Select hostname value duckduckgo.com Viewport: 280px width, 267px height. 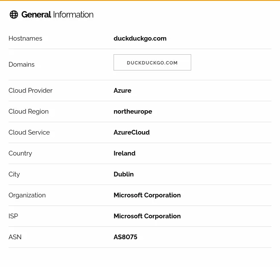click(140, 38)
